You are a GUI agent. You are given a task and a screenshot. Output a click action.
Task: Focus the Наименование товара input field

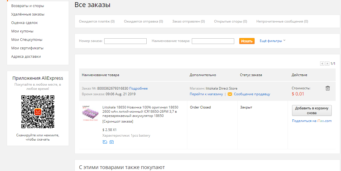point(213,41)
